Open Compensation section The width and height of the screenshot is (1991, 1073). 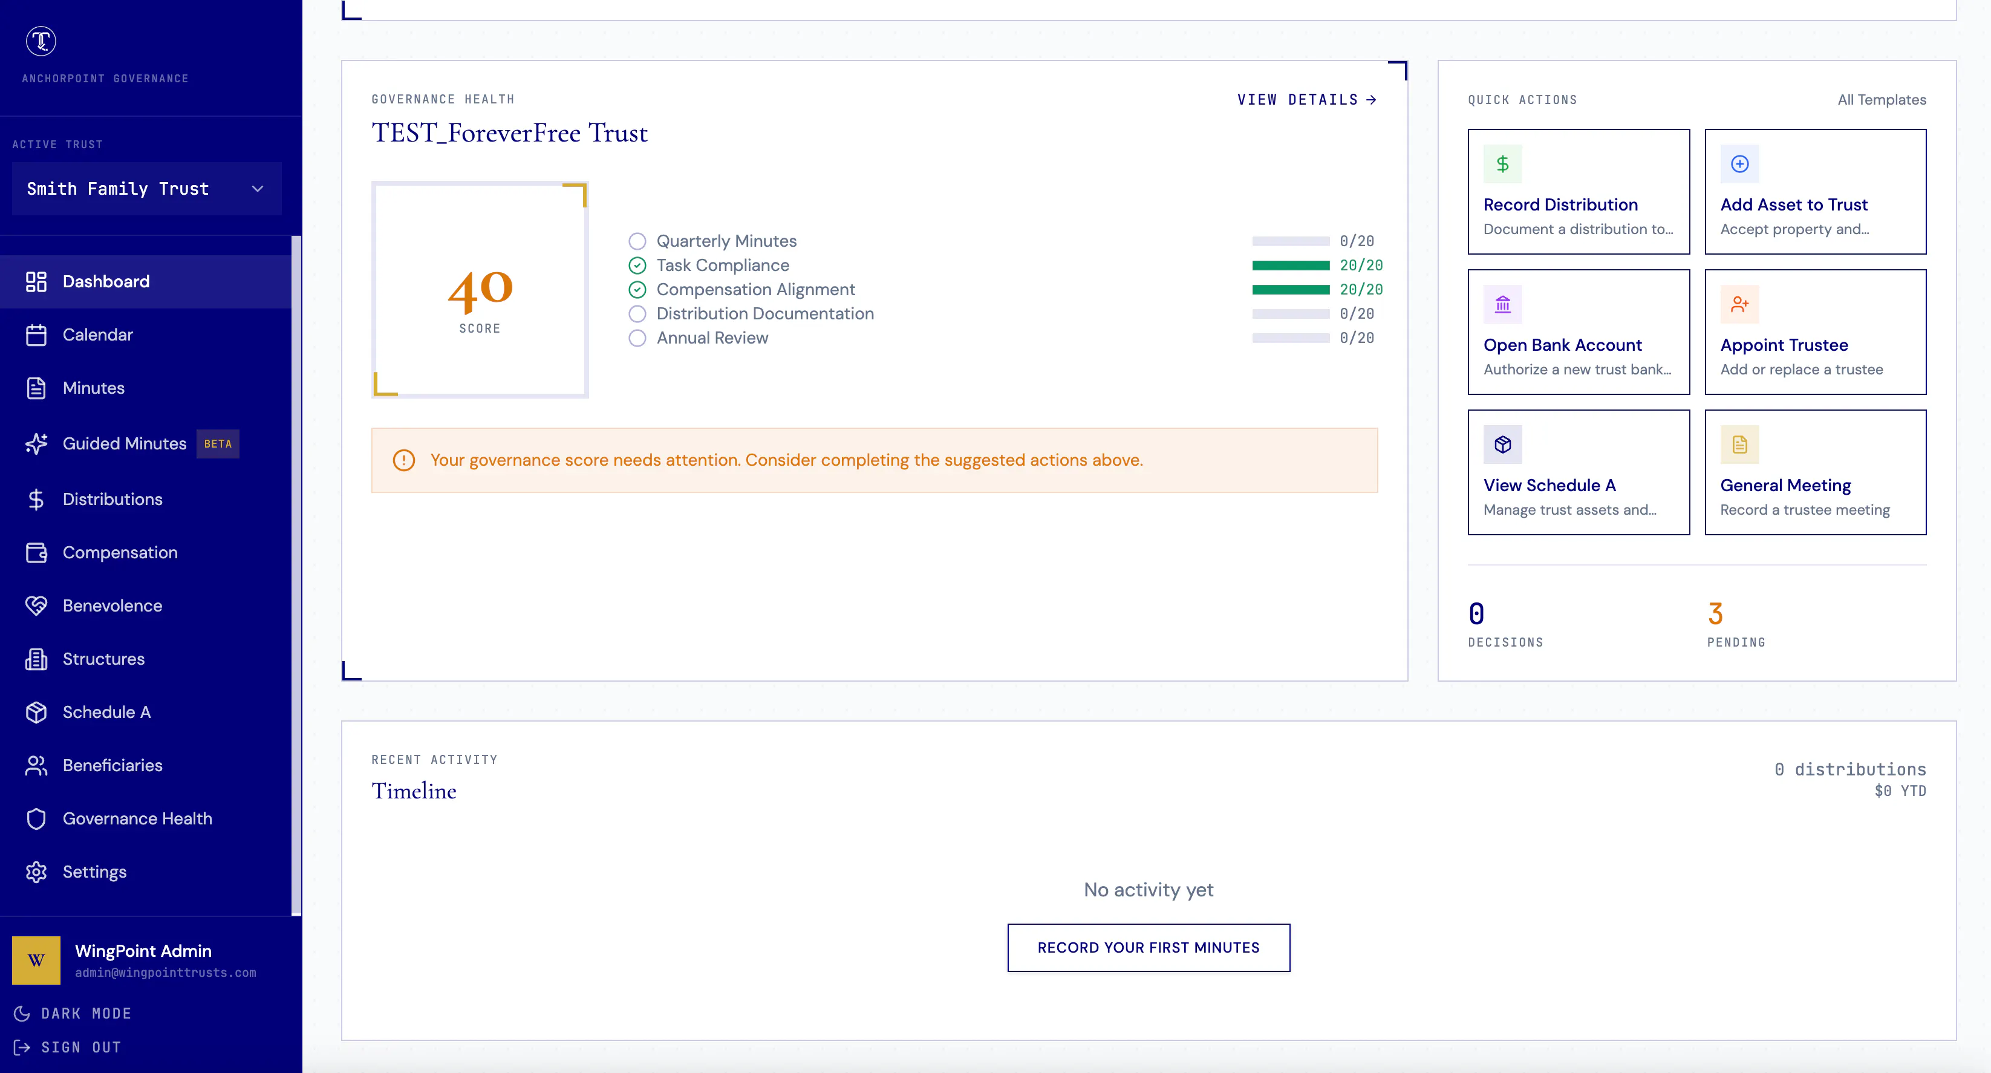145,553
